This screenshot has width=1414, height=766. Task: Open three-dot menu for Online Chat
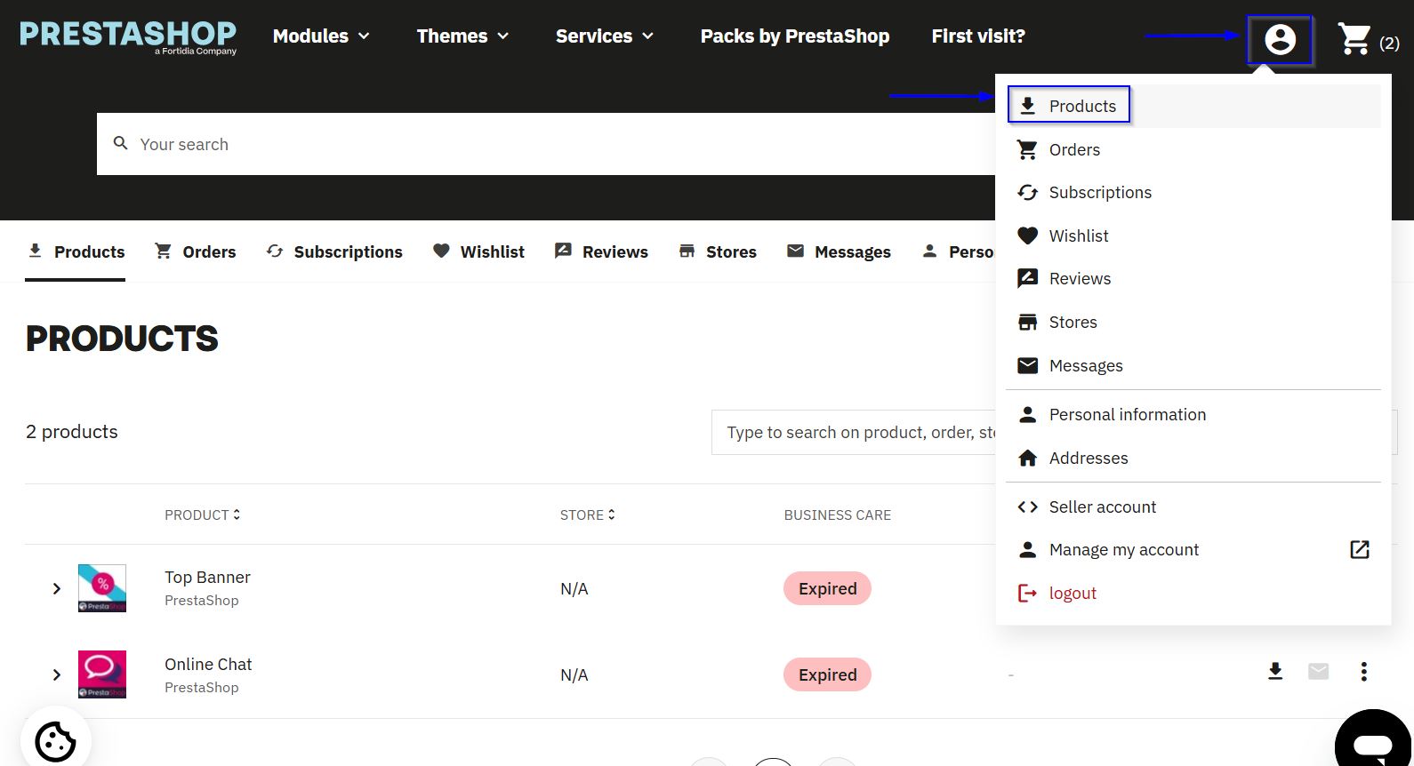[1363, 672]
